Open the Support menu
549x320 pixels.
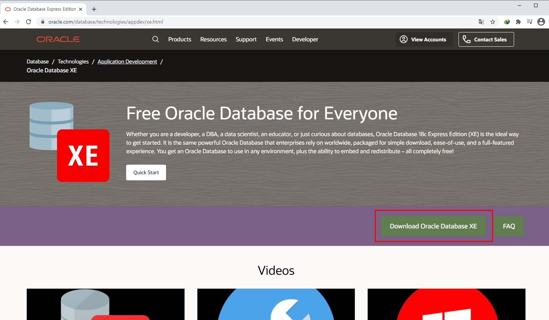pyautogui.click(x=246, y=39)
